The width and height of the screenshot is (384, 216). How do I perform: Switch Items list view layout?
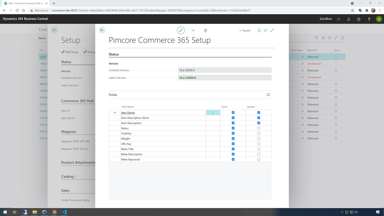click(323, 38)
